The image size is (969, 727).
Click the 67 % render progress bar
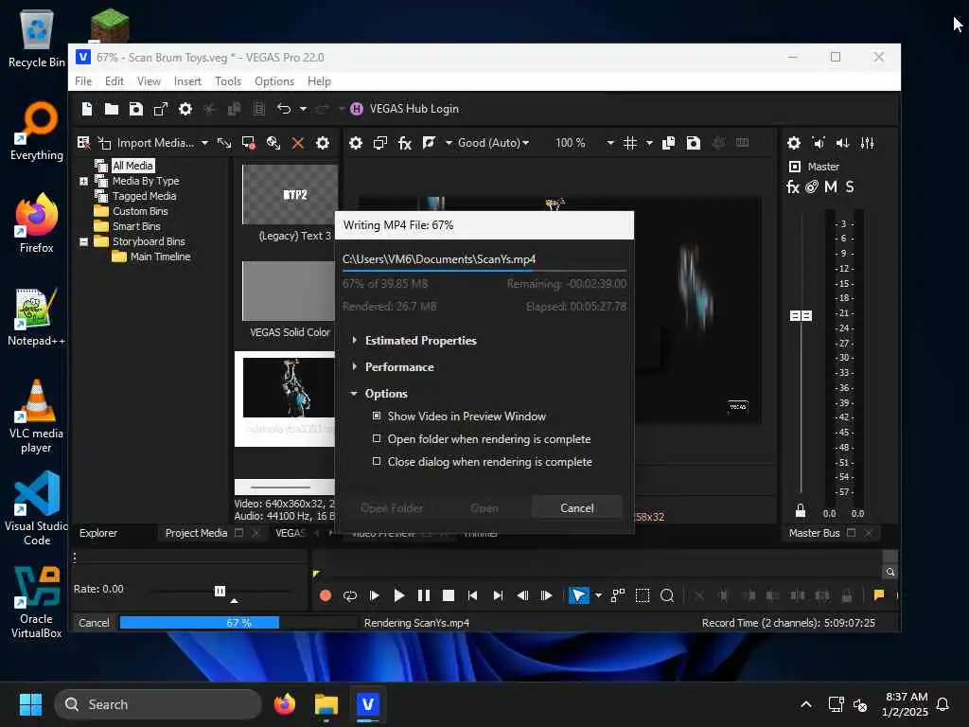point(238,623)
